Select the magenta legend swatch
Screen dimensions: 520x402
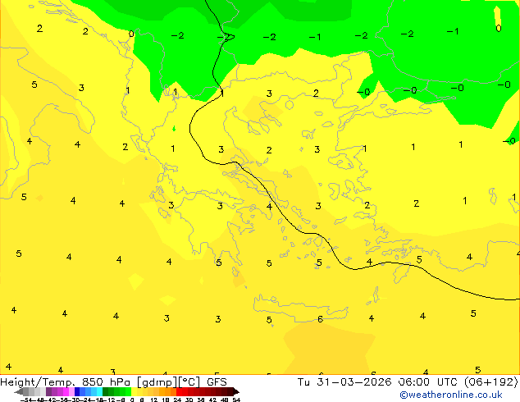66,391
